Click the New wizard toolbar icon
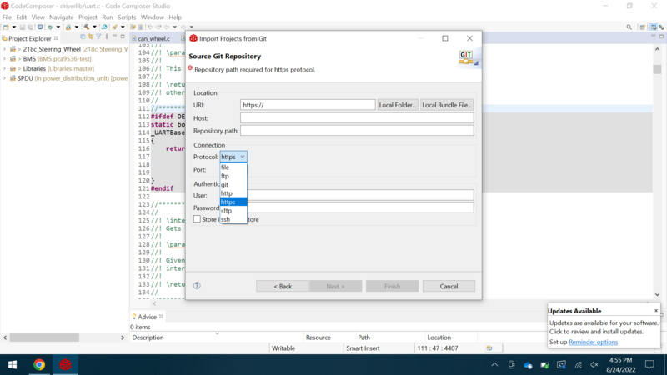The image size is (667, 375). click(x=6, y=27)
